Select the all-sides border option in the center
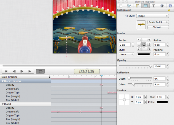 tap(144, 45)
